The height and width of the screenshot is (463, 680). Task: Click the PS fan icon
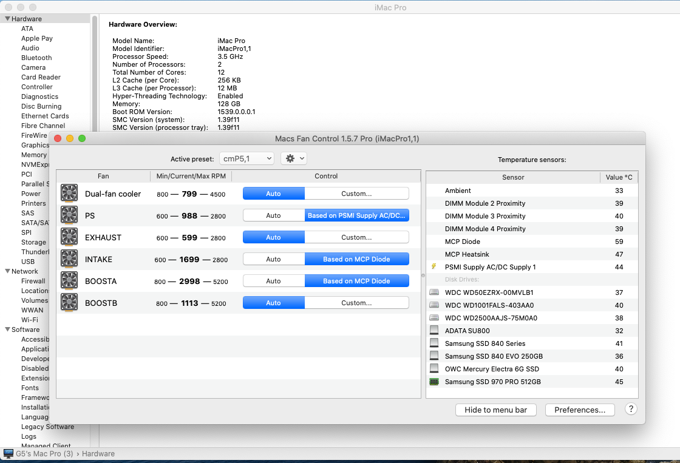tap(69, 215)
